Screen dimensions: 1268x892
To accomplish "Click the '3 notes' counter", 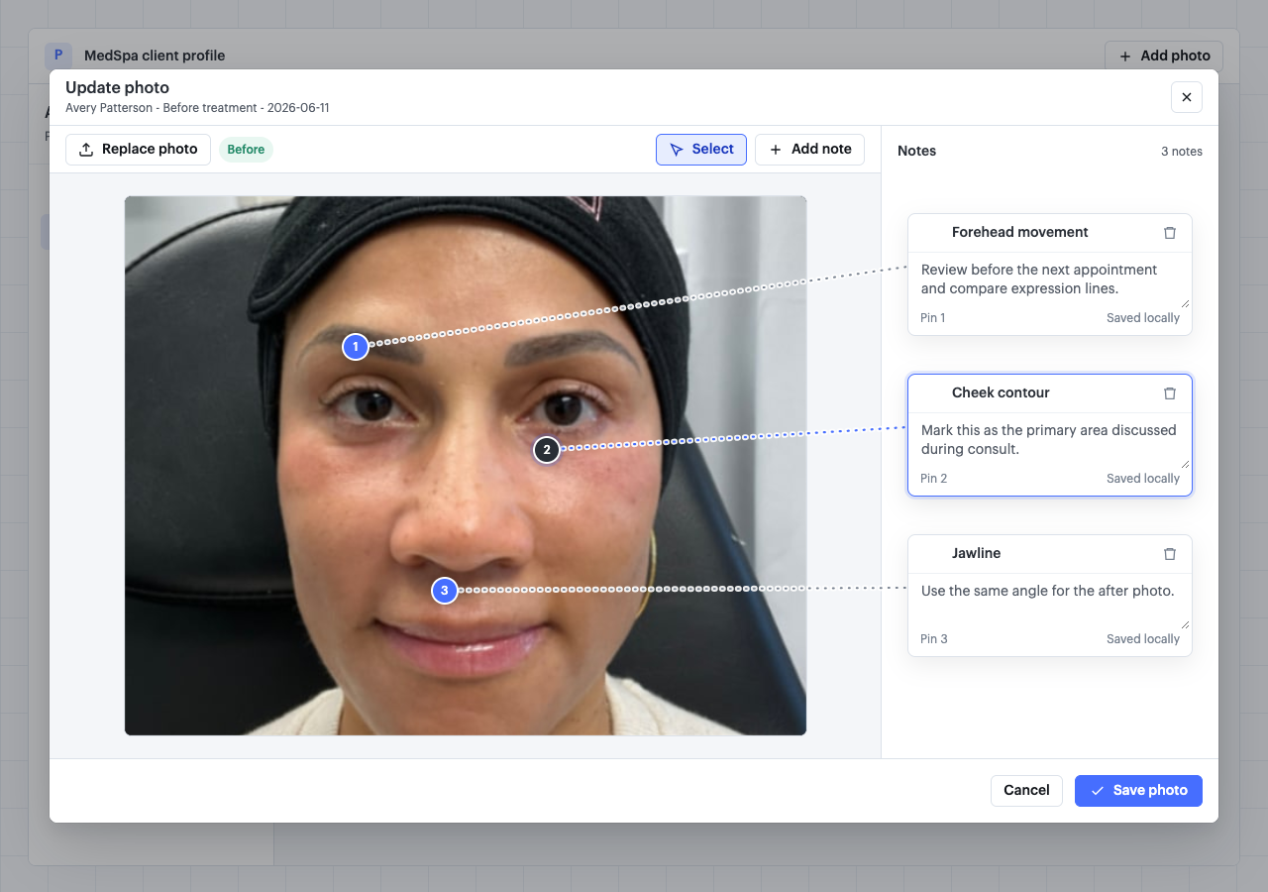I will (x=1182, y=152).
